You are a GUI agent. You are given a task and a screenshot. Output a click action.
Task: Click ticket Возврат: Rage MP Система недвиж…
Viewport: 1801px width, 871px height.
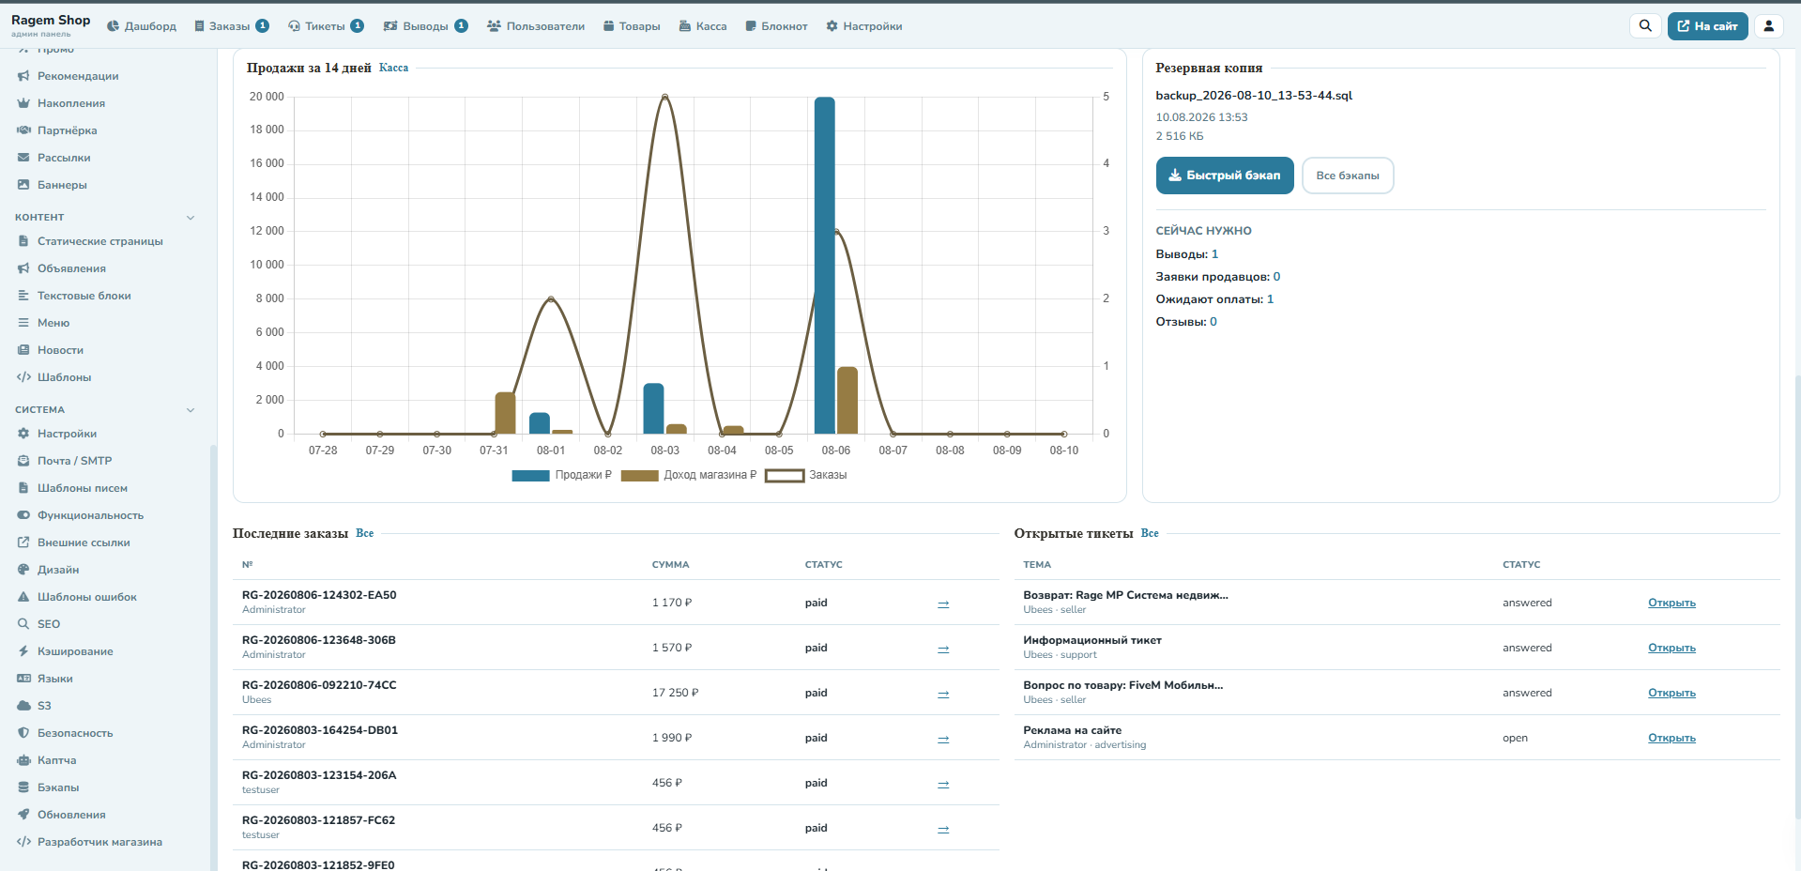click(1125, 595)
